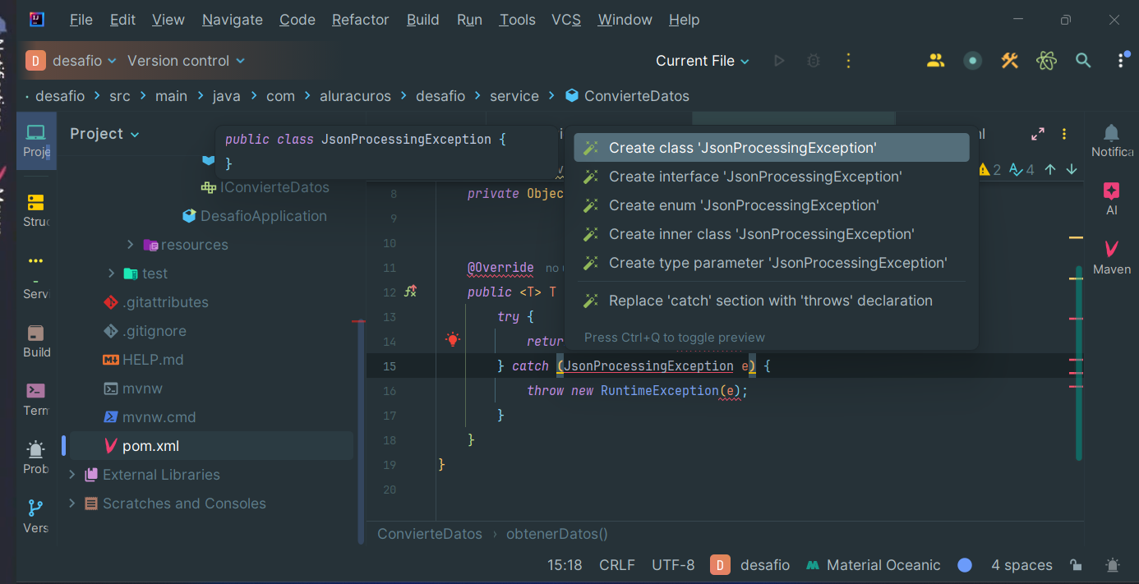
Task: Click the red lightbulb quick-fix icon
Action: (x=452, y=340)
